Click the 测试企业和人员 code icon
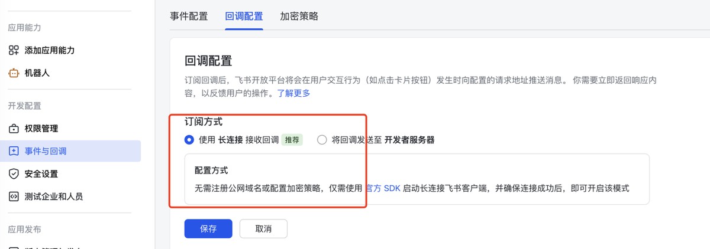 [14, 196]
